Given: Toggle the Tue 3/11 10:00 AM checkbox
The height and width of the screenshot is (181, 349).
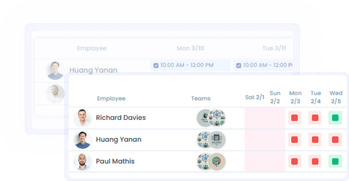Looking at the screenshot, I should coord(238,65).
